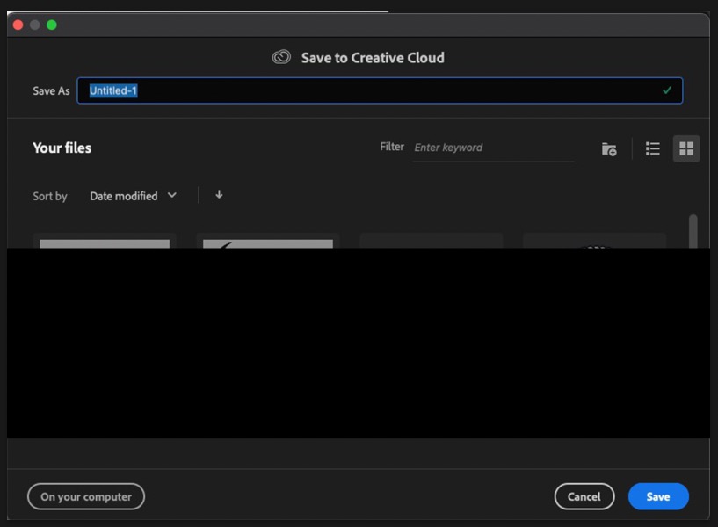Click Save to upload the document
The height and width of the screenshot is (527, 718).
pos(658,496)
